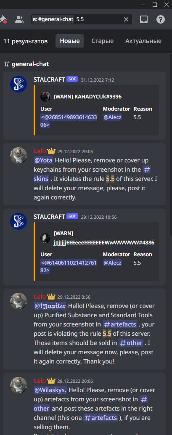Select the Новые sort tab
The width and height of the screenshot is (172, 435).
70,41
